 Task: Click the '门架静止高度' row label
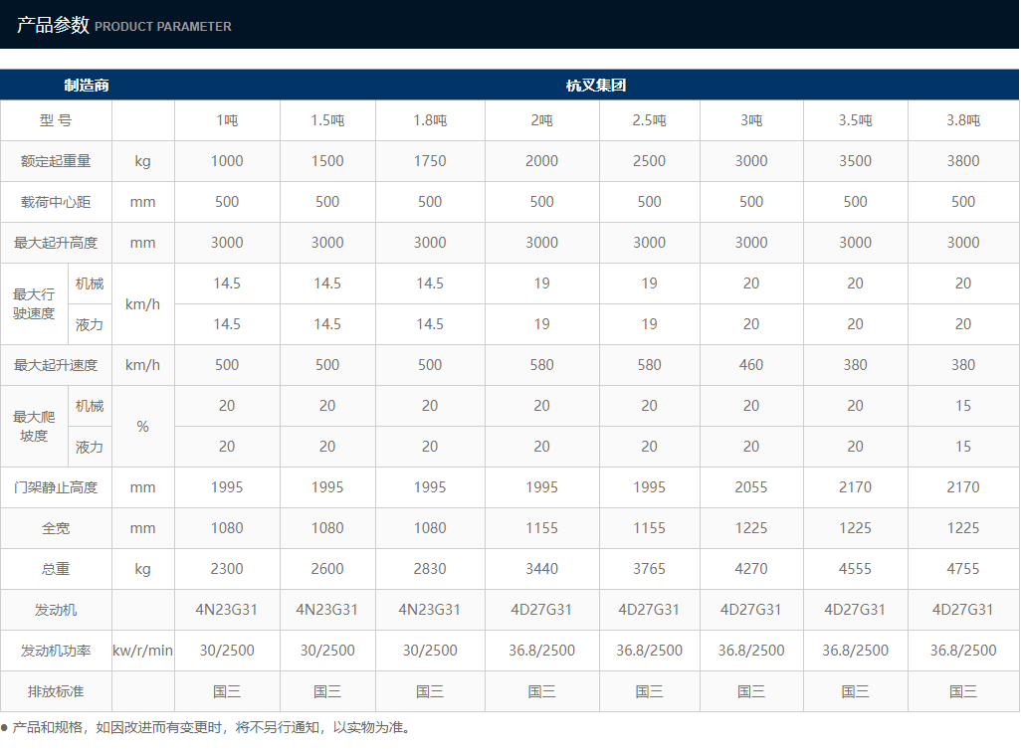click(x=56, y=487)
